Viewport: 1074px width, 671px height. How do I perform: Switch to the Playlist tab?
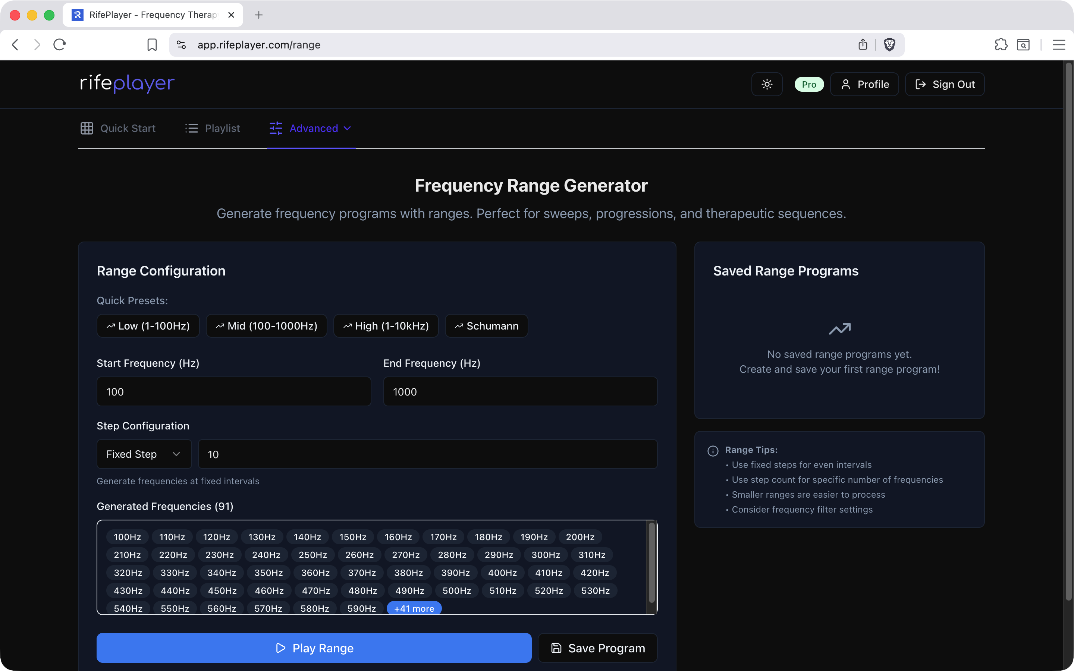213,128
